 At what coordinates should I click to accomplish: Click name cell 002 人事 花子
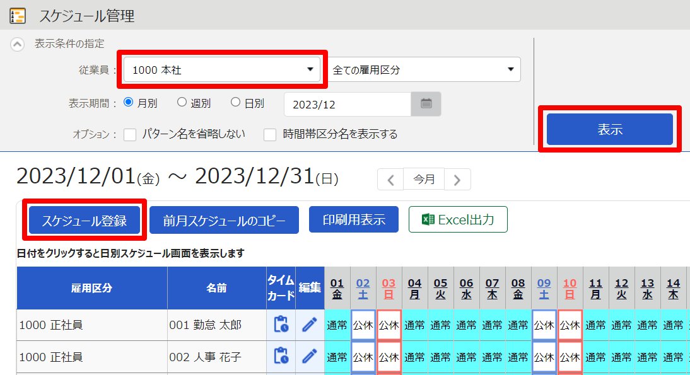click(216, 357)
